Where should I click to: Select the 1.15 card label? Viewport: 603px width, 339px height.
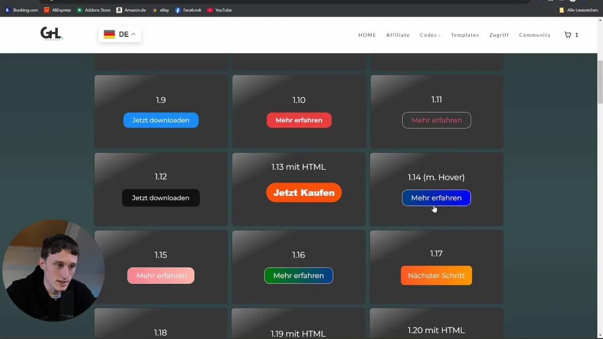161,255
